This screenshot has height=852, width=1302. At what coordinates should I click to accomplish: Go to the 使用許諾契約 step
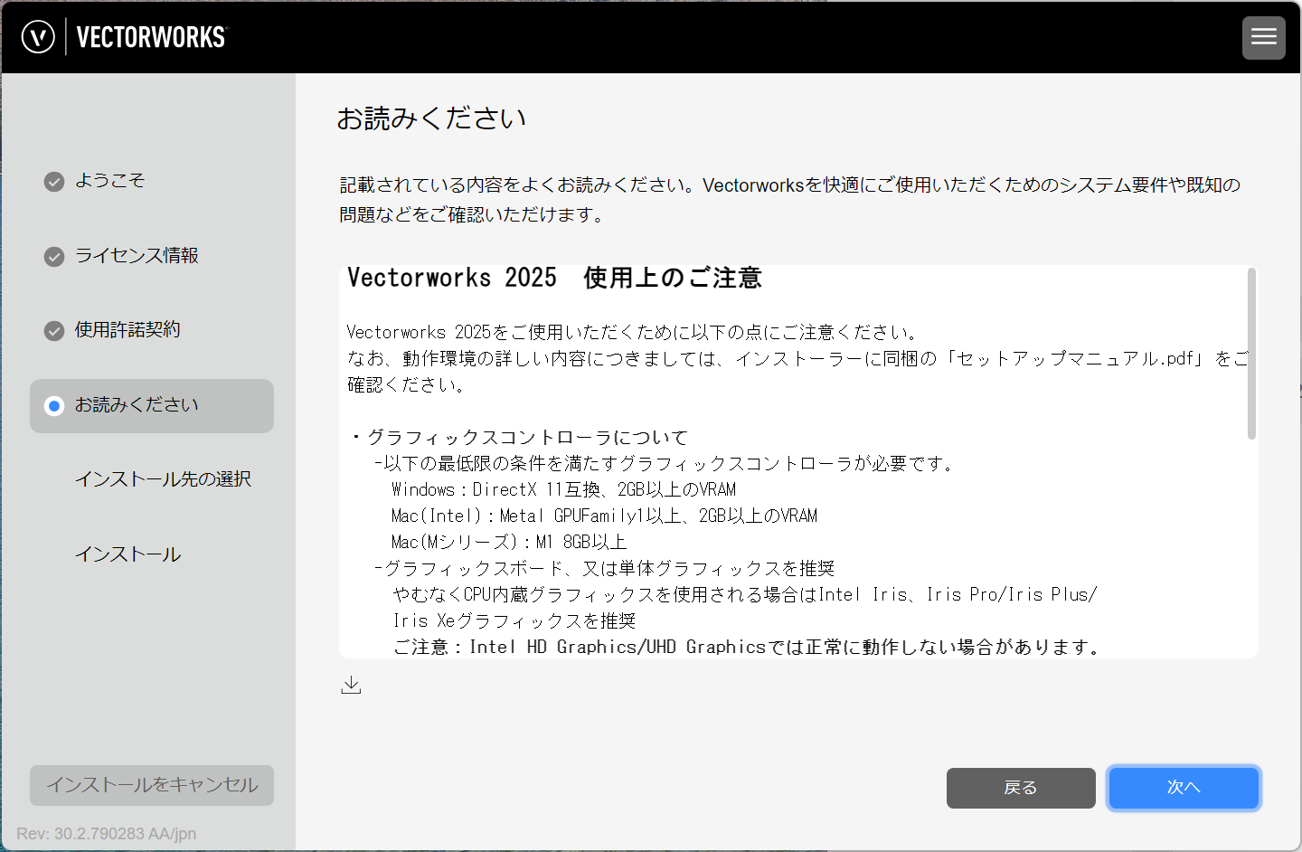(x=127, y=330)
